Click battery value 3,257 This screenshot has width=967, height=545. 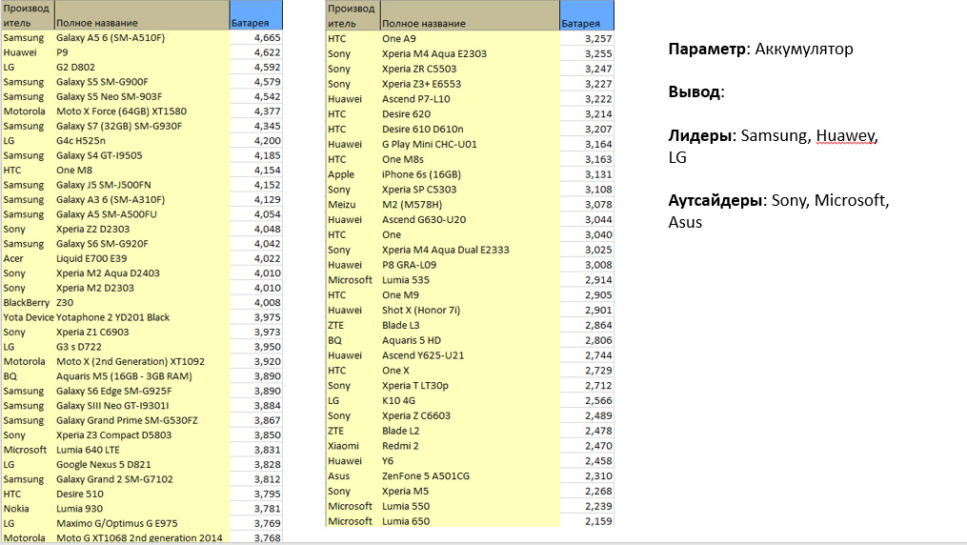pyautogui.click(x=587, y=39)
